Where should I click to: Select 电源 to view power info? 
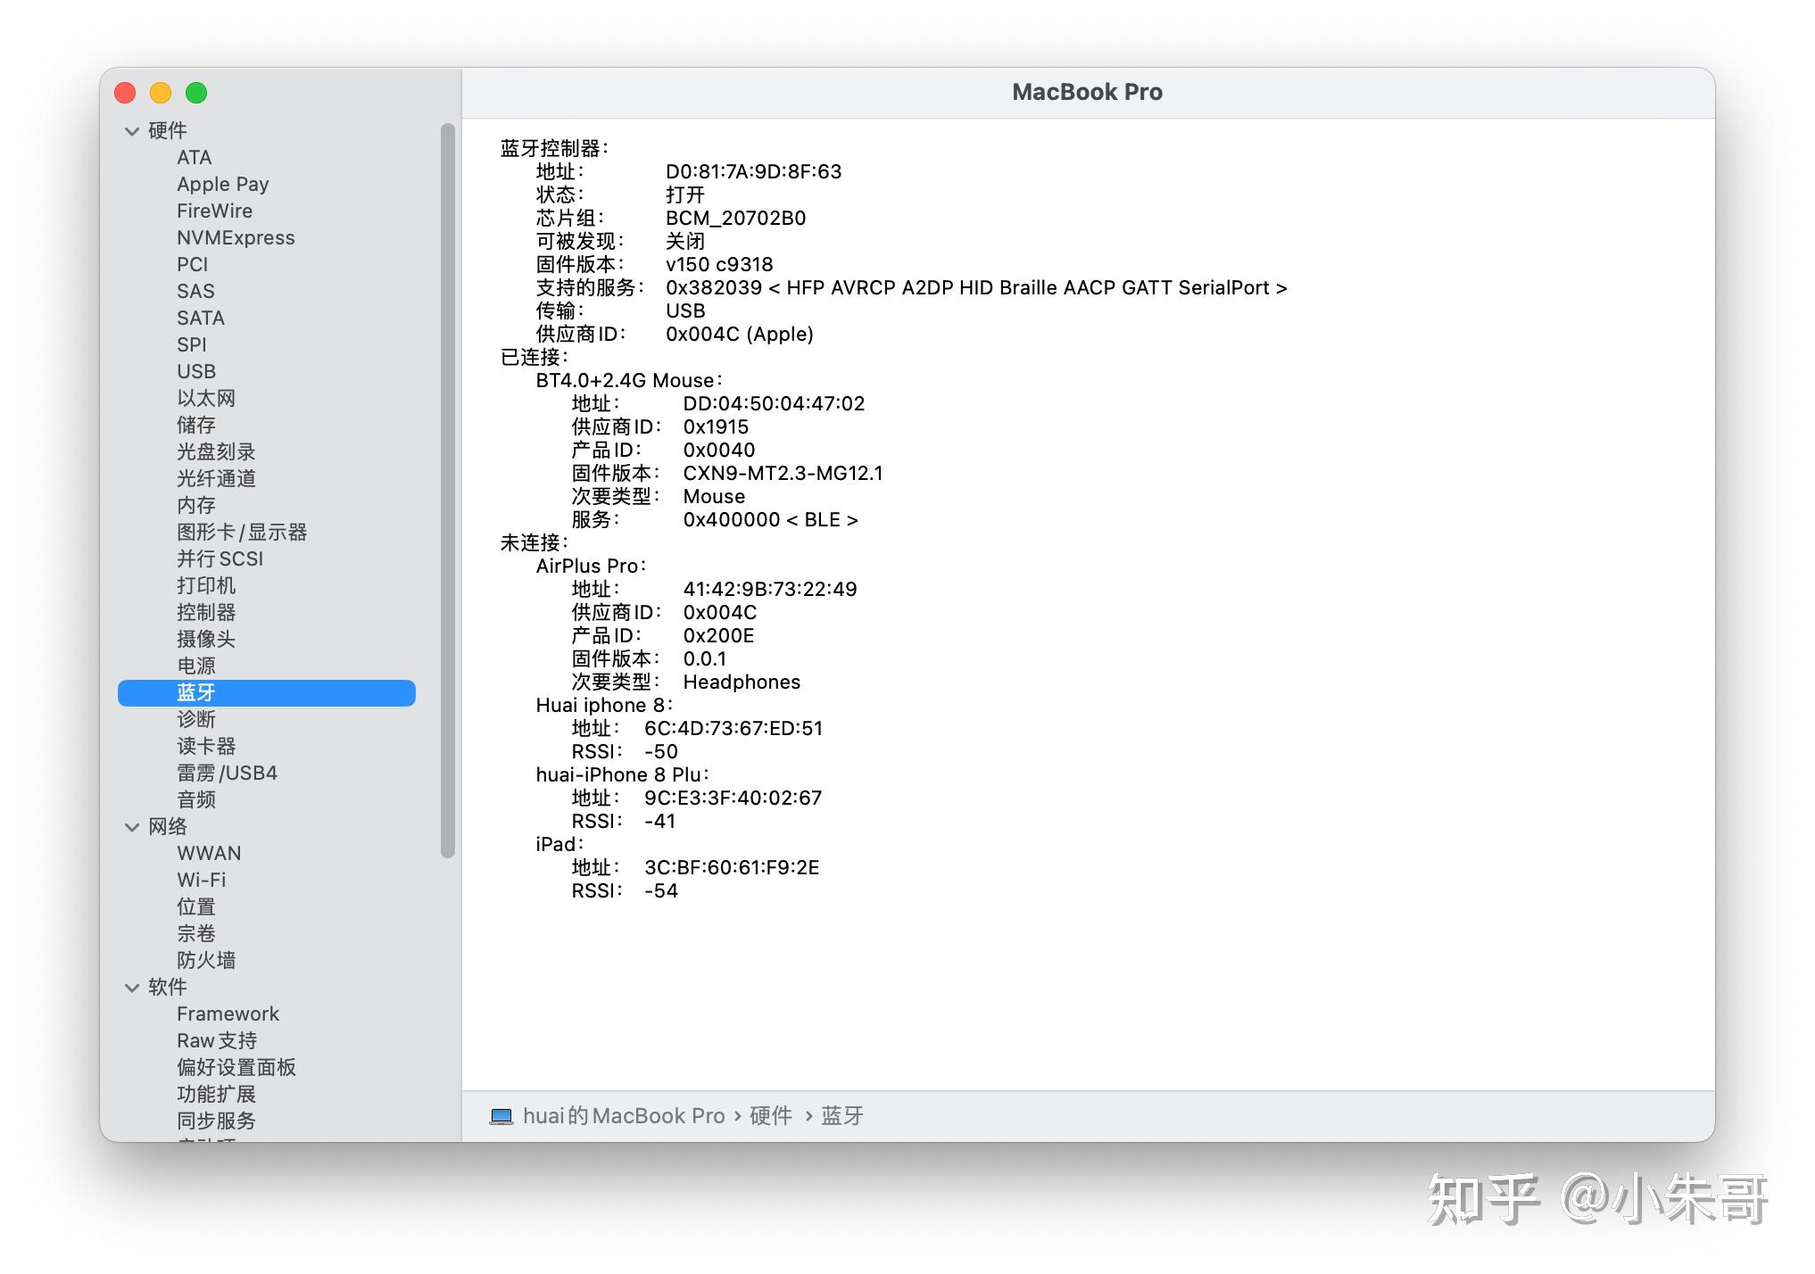point(195,666)
